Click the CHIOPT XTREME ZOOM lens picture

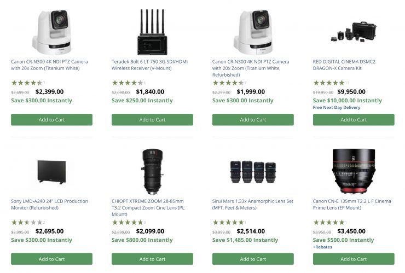tap(152, 172)
